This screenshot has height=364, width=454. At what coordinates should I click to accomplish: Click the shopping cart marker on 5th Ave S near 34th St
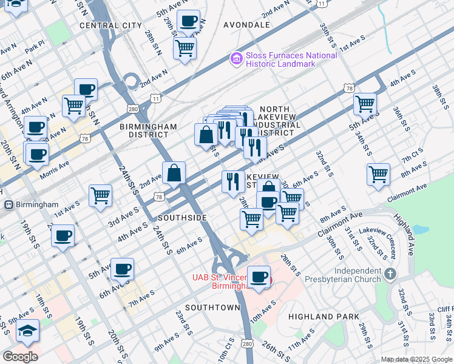point(365,106)
